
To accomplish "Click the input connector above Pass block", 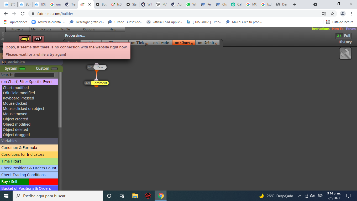I will pyautogui.click(x=96, y=64).
